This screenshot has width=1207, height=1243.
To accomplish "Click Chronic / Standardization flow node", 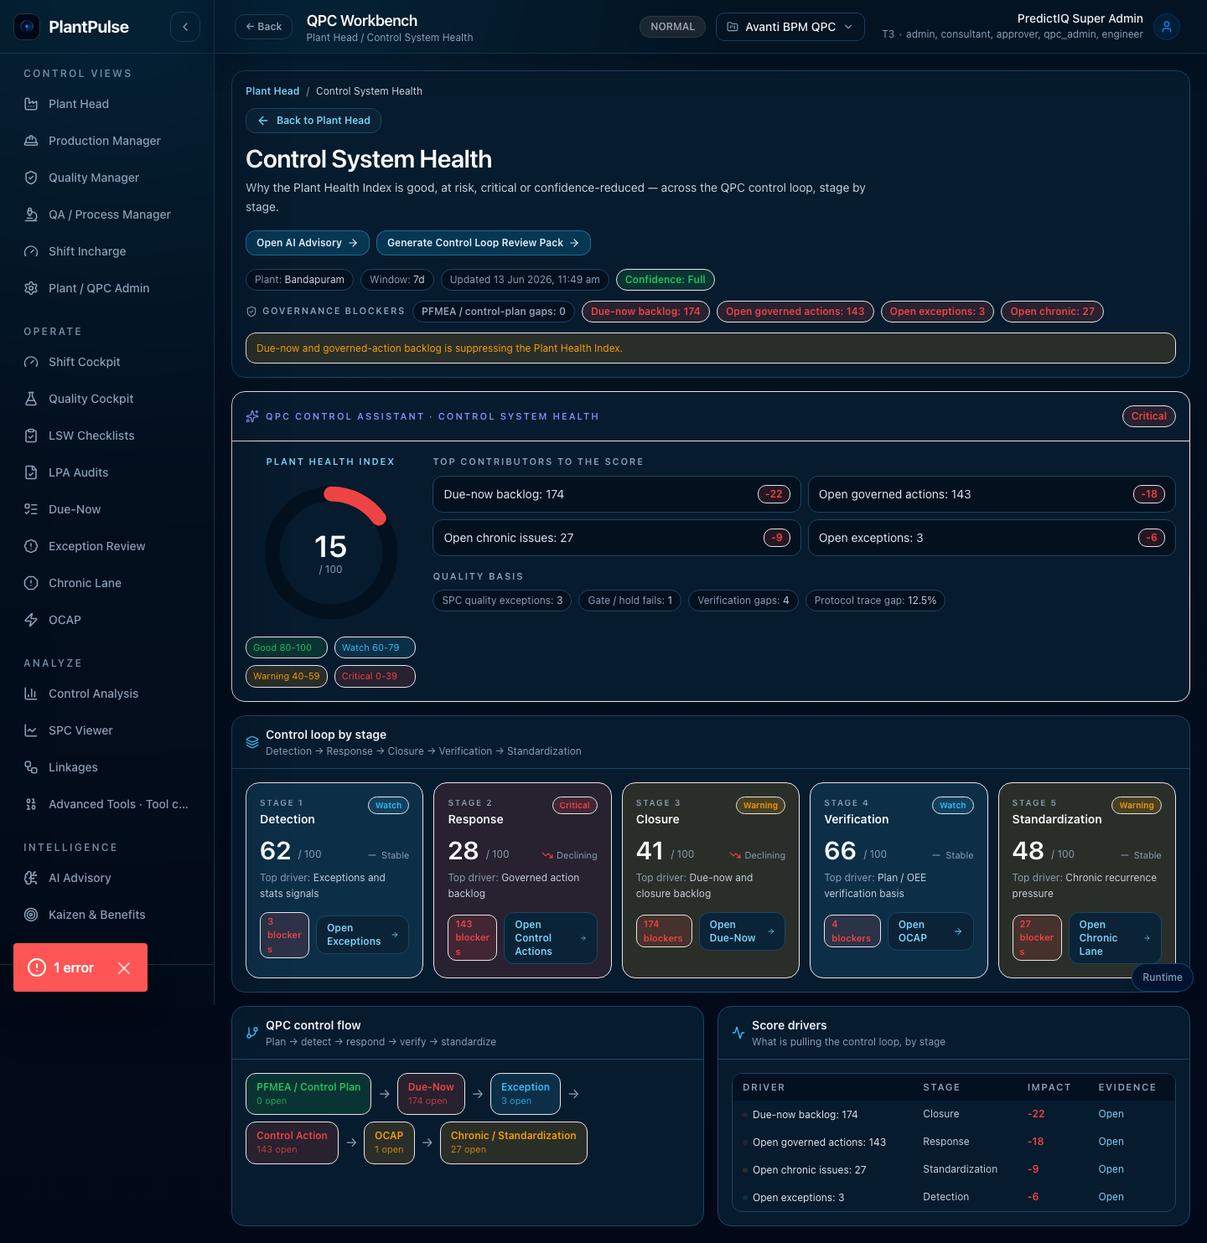I will pos(514,1142).
